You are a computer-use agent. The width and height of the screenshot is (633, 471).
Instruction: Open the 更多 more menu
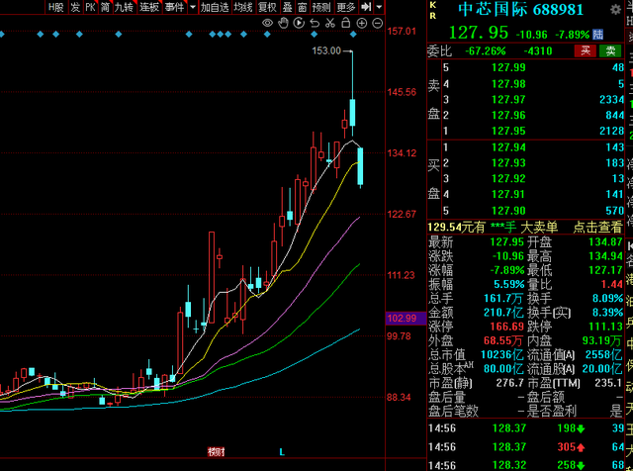point(346,7)
